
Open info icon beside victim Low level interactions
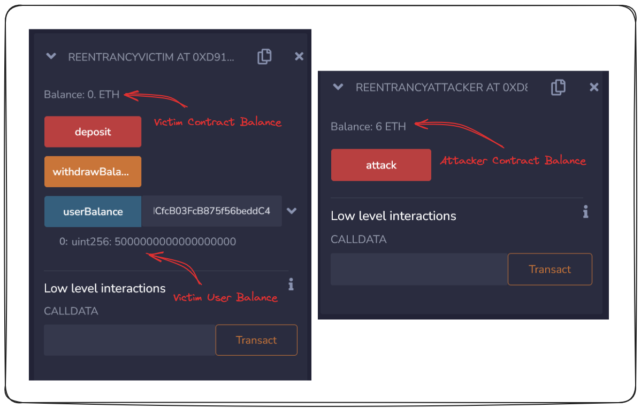click(x=291, y=284)
